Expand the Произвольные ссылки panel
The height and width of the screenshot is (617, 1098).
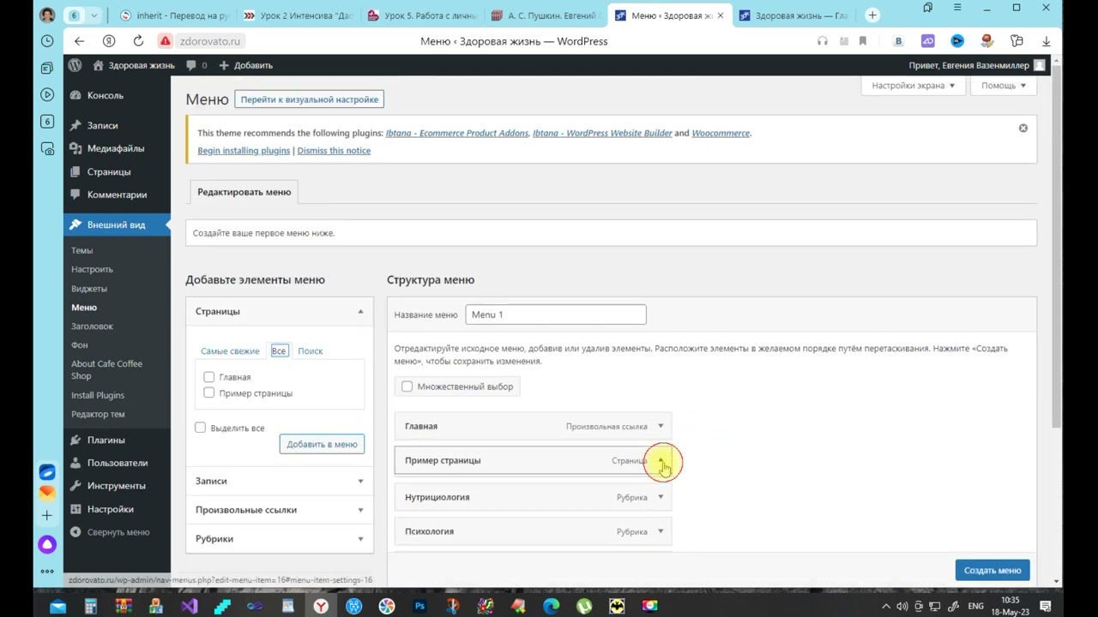(x=360, y=510)
